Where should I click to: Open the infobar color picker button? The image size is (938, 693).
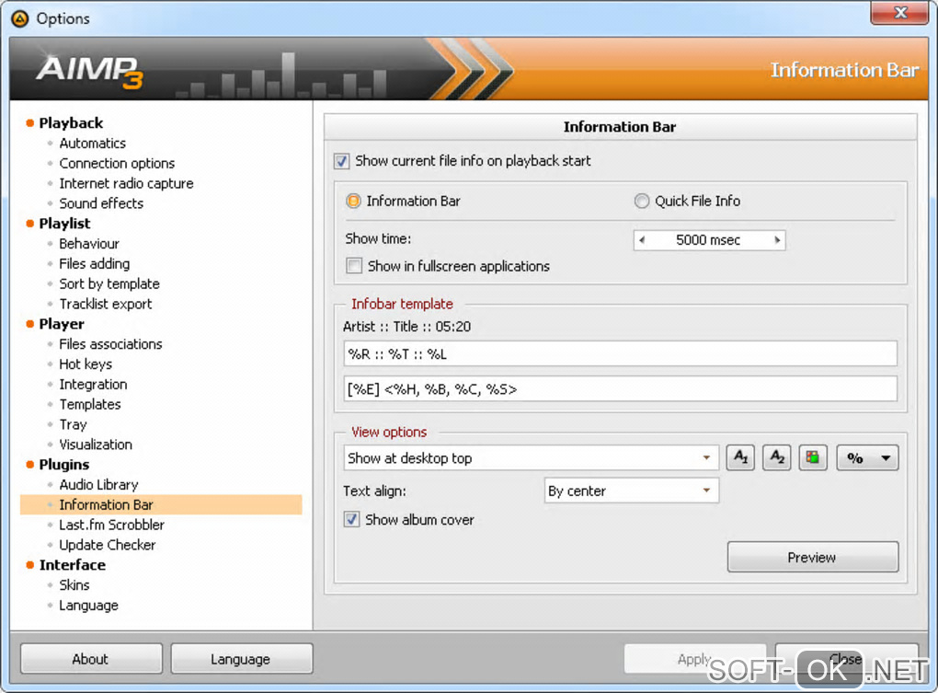point(813,457)
